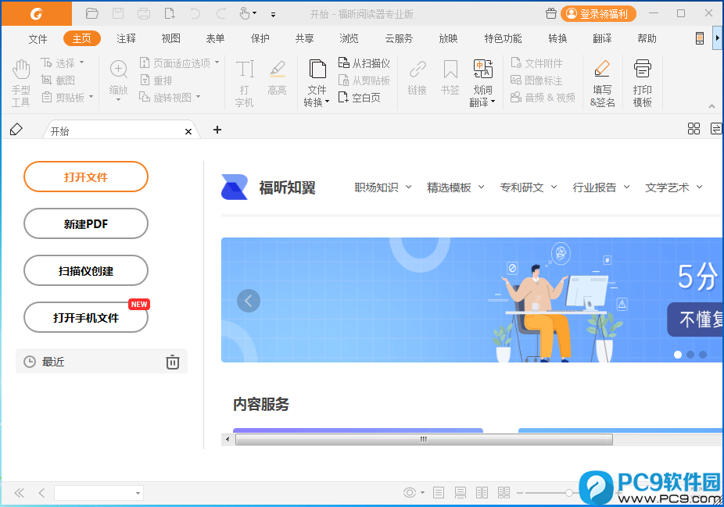The height and width of the screenshot is (507, 724).
Task: Expand the Select (选择) dropdown
Action: pyautogui.click(x=82, y=62)
